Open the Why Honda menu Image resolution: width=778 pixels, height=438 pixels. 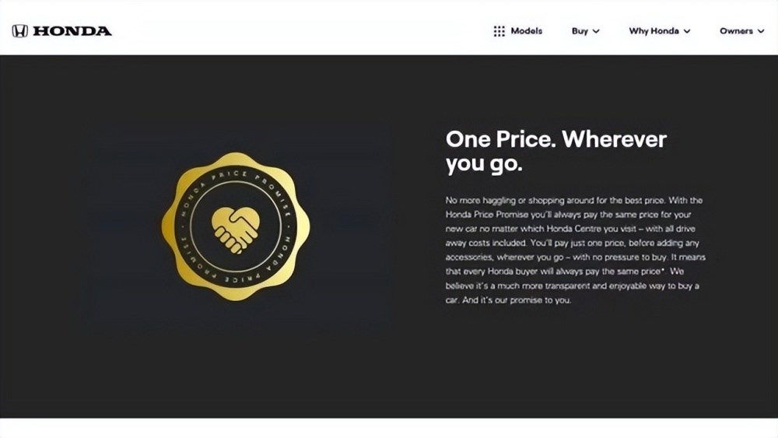coord(654,31)
